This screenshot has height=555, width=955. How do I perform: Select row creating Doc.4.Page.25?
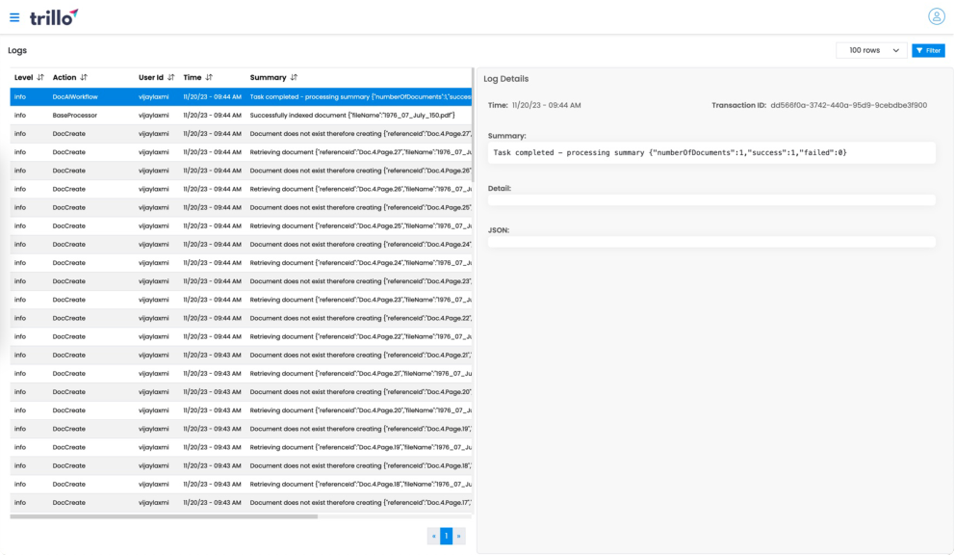click(241, 207)
